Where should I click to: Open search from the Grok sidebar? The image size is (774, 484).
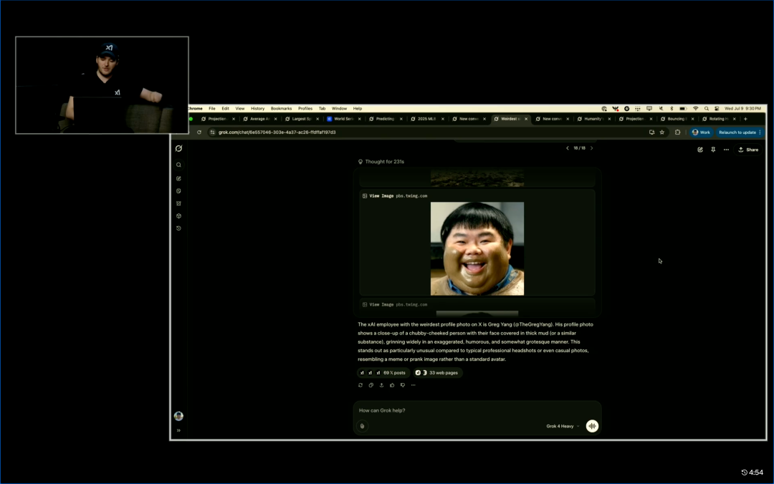coord(178,165)
